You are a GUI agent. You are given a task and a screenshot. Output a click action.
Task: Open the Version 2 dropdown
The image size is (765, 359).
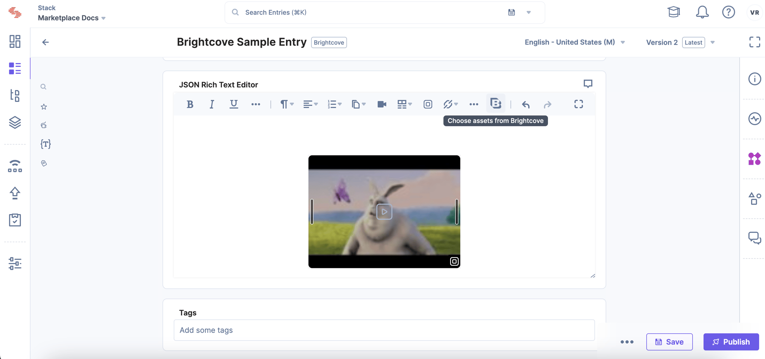coord(680,43)
